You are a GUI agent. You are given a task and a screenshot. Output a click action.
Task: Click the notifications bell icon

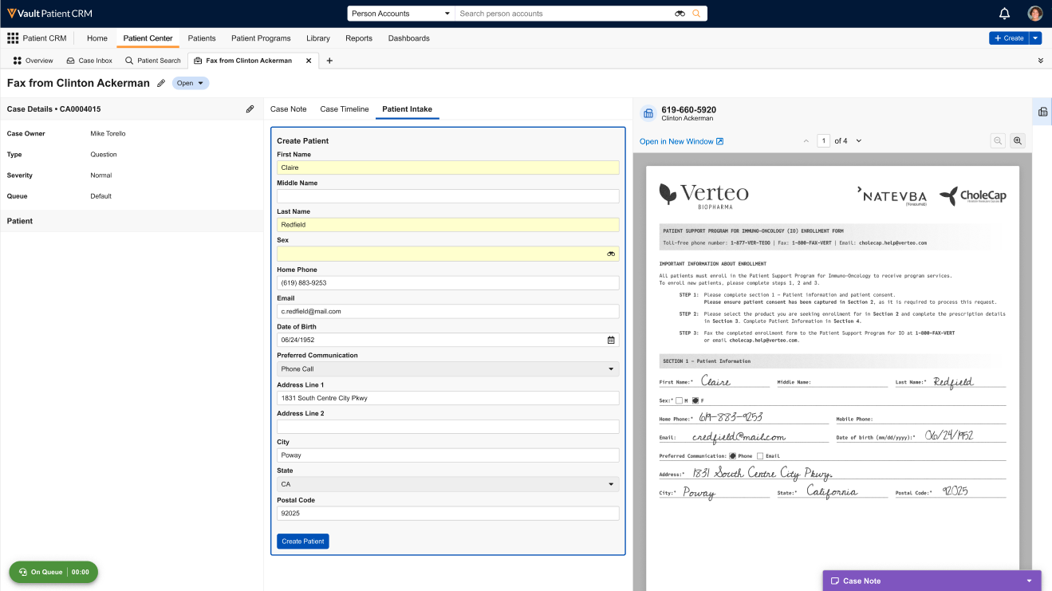1004,14
